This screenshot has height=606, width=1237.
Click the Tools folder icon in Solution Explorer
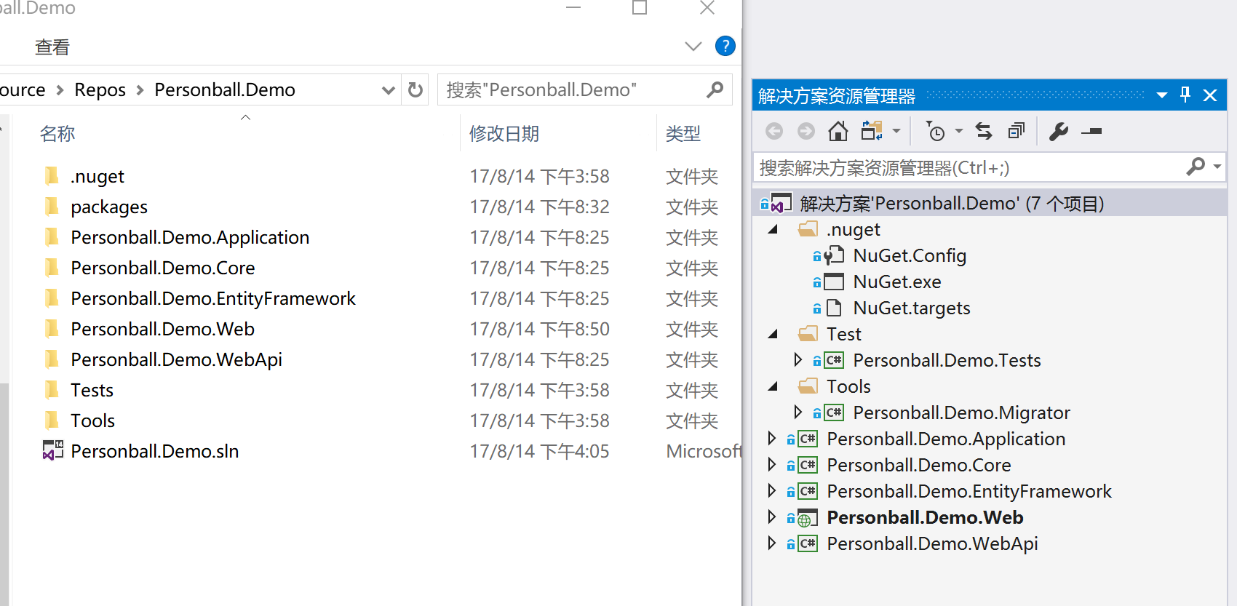808,386
